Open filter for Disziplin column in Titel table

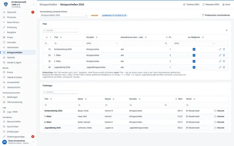pyautogui.click(x=97, y=37)
